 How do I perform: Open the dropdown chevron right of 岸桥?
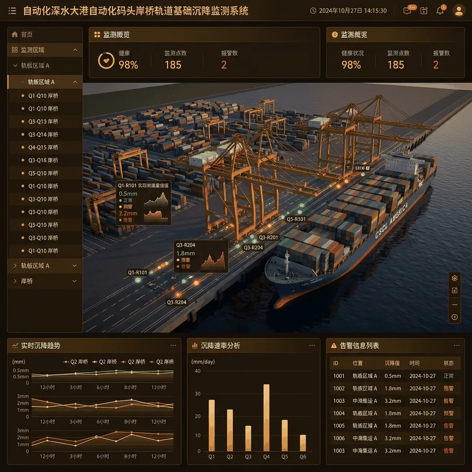(75, 281)
